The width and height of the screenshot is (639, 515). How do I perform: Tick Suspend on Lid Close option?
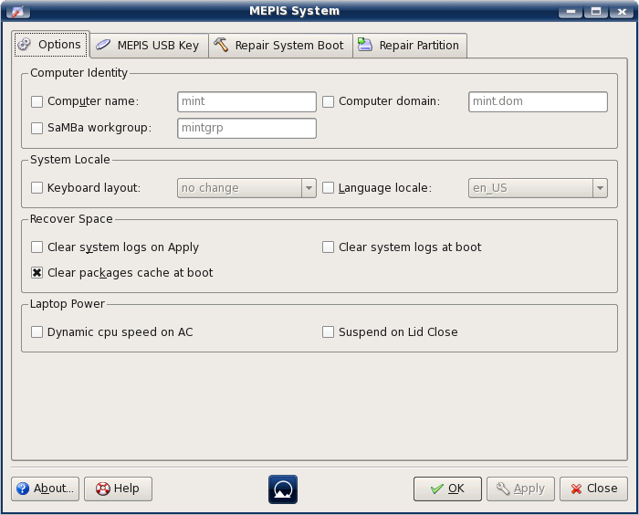coord(329,332)
